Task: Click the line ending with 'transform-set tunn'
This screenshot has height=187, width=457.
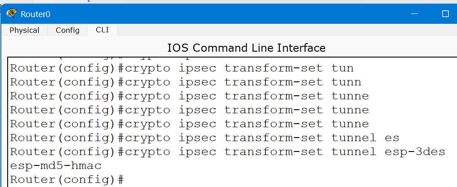Action: tap(185, 82)
